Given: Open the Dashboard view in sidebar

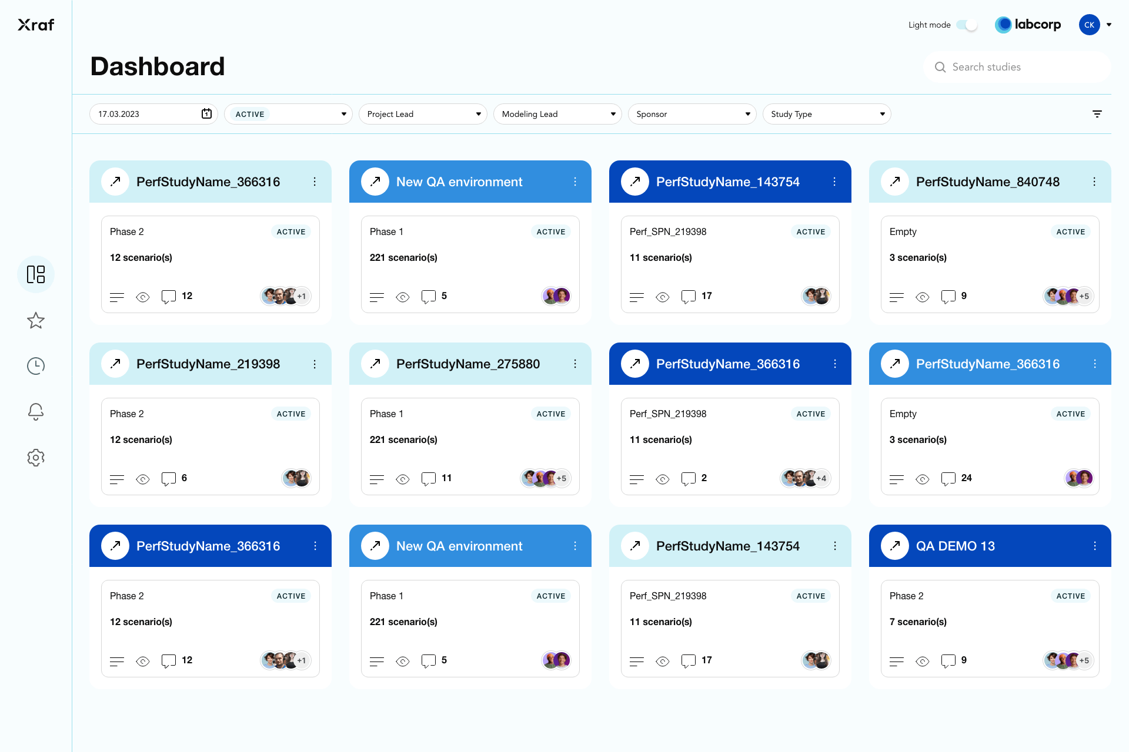Looking at the screenshot, I should click(36, 274).
